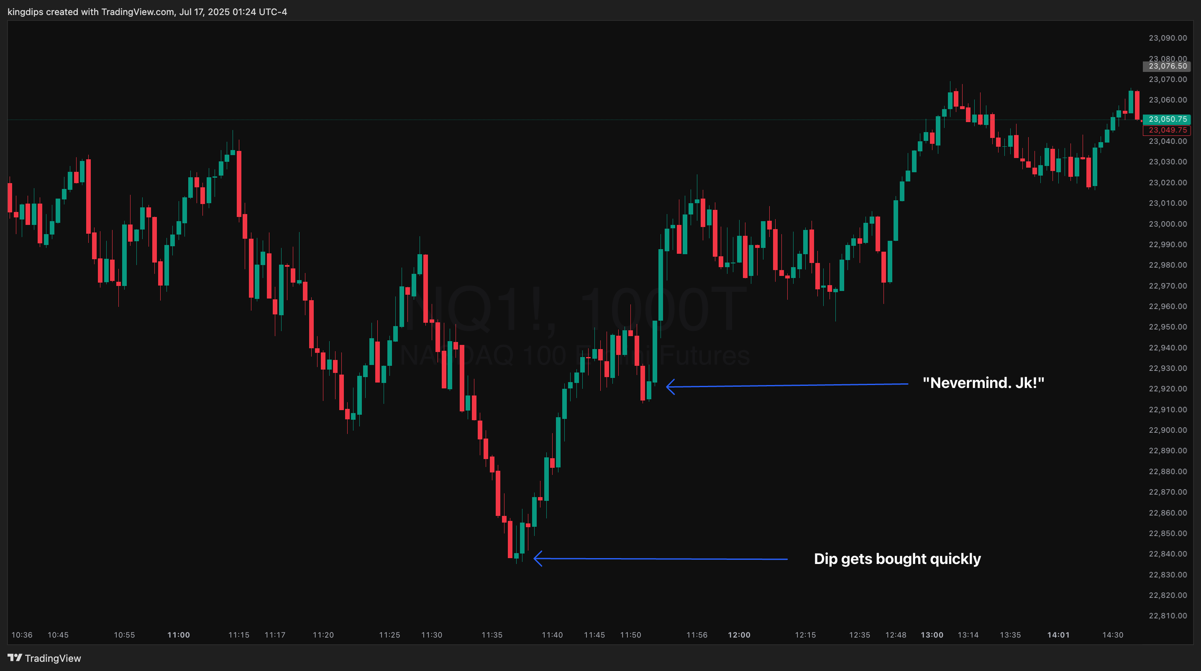Select the green 23,050.75 current price label
The image size is (1201, 671).
(x=1167, y=119)
